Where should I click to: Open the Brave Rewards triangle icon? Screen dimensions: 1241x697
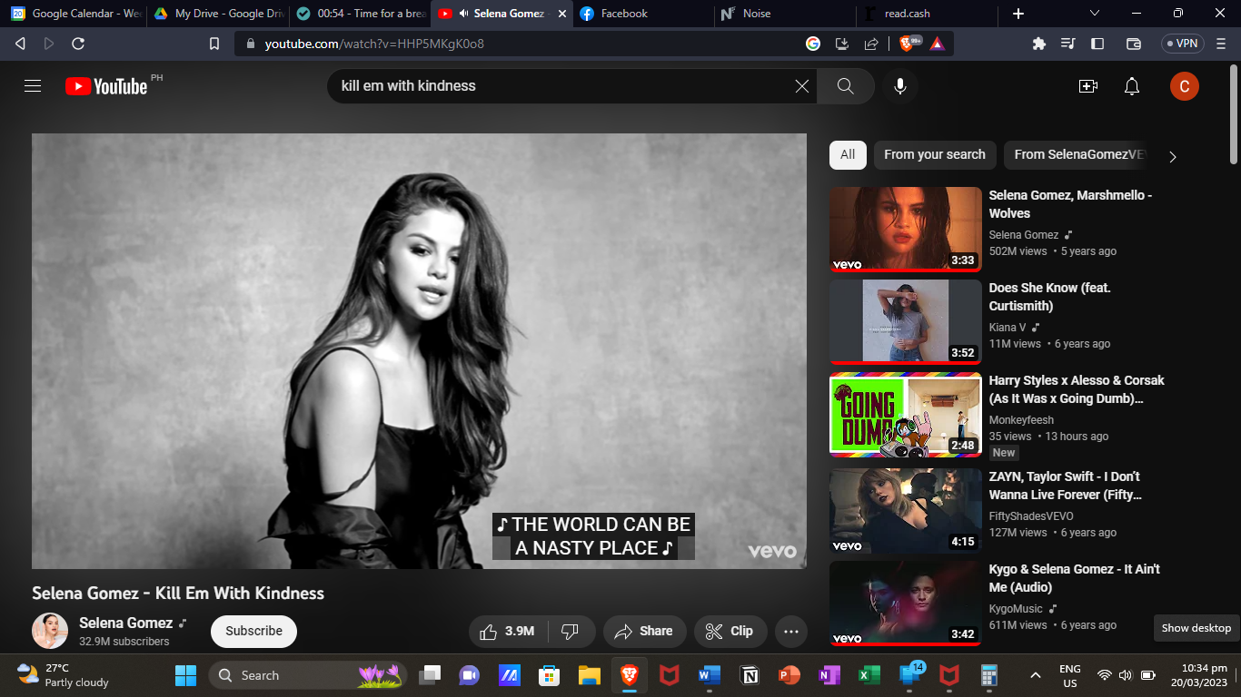[938, 44]
